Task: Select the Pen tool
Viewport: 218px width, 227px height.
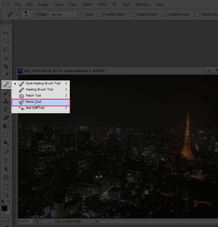Action: pyautogui.click(x=6, y=152)
